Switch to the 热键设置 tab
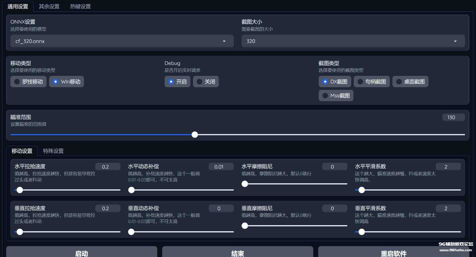 pyautogui.click(x=80, y=6)
